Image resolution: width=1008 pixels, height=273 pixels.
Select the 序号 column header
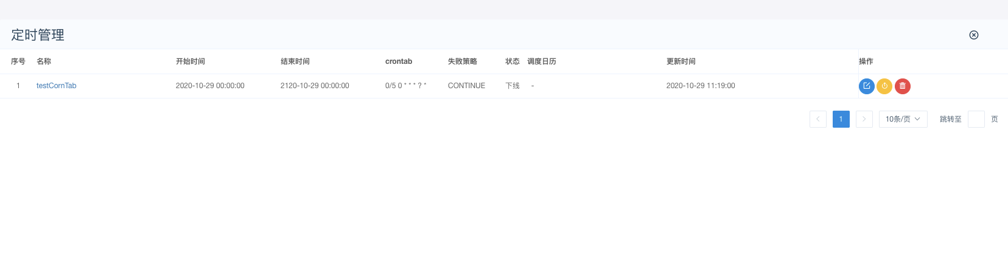click(18, 61)
